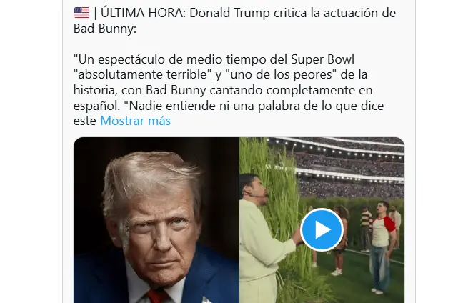Open the portrait photo of man in blue suit
The image size is (468, 303).
pyautogui.click(x=156, y=220)
